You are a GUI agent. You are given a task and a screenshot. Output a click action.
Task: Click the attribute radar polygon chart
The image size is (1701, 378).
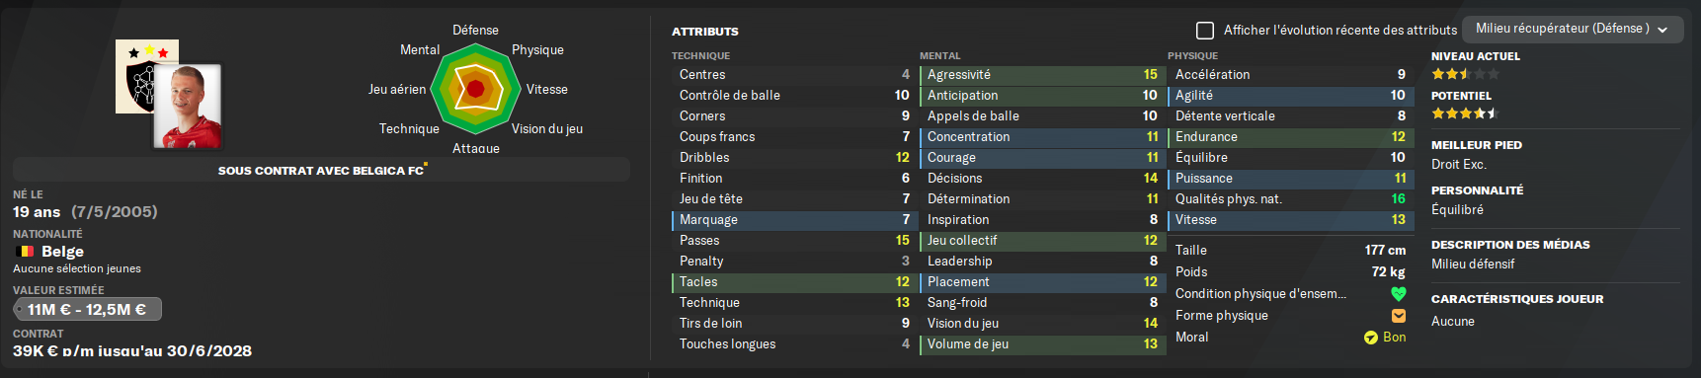click(x=475, y=89)
